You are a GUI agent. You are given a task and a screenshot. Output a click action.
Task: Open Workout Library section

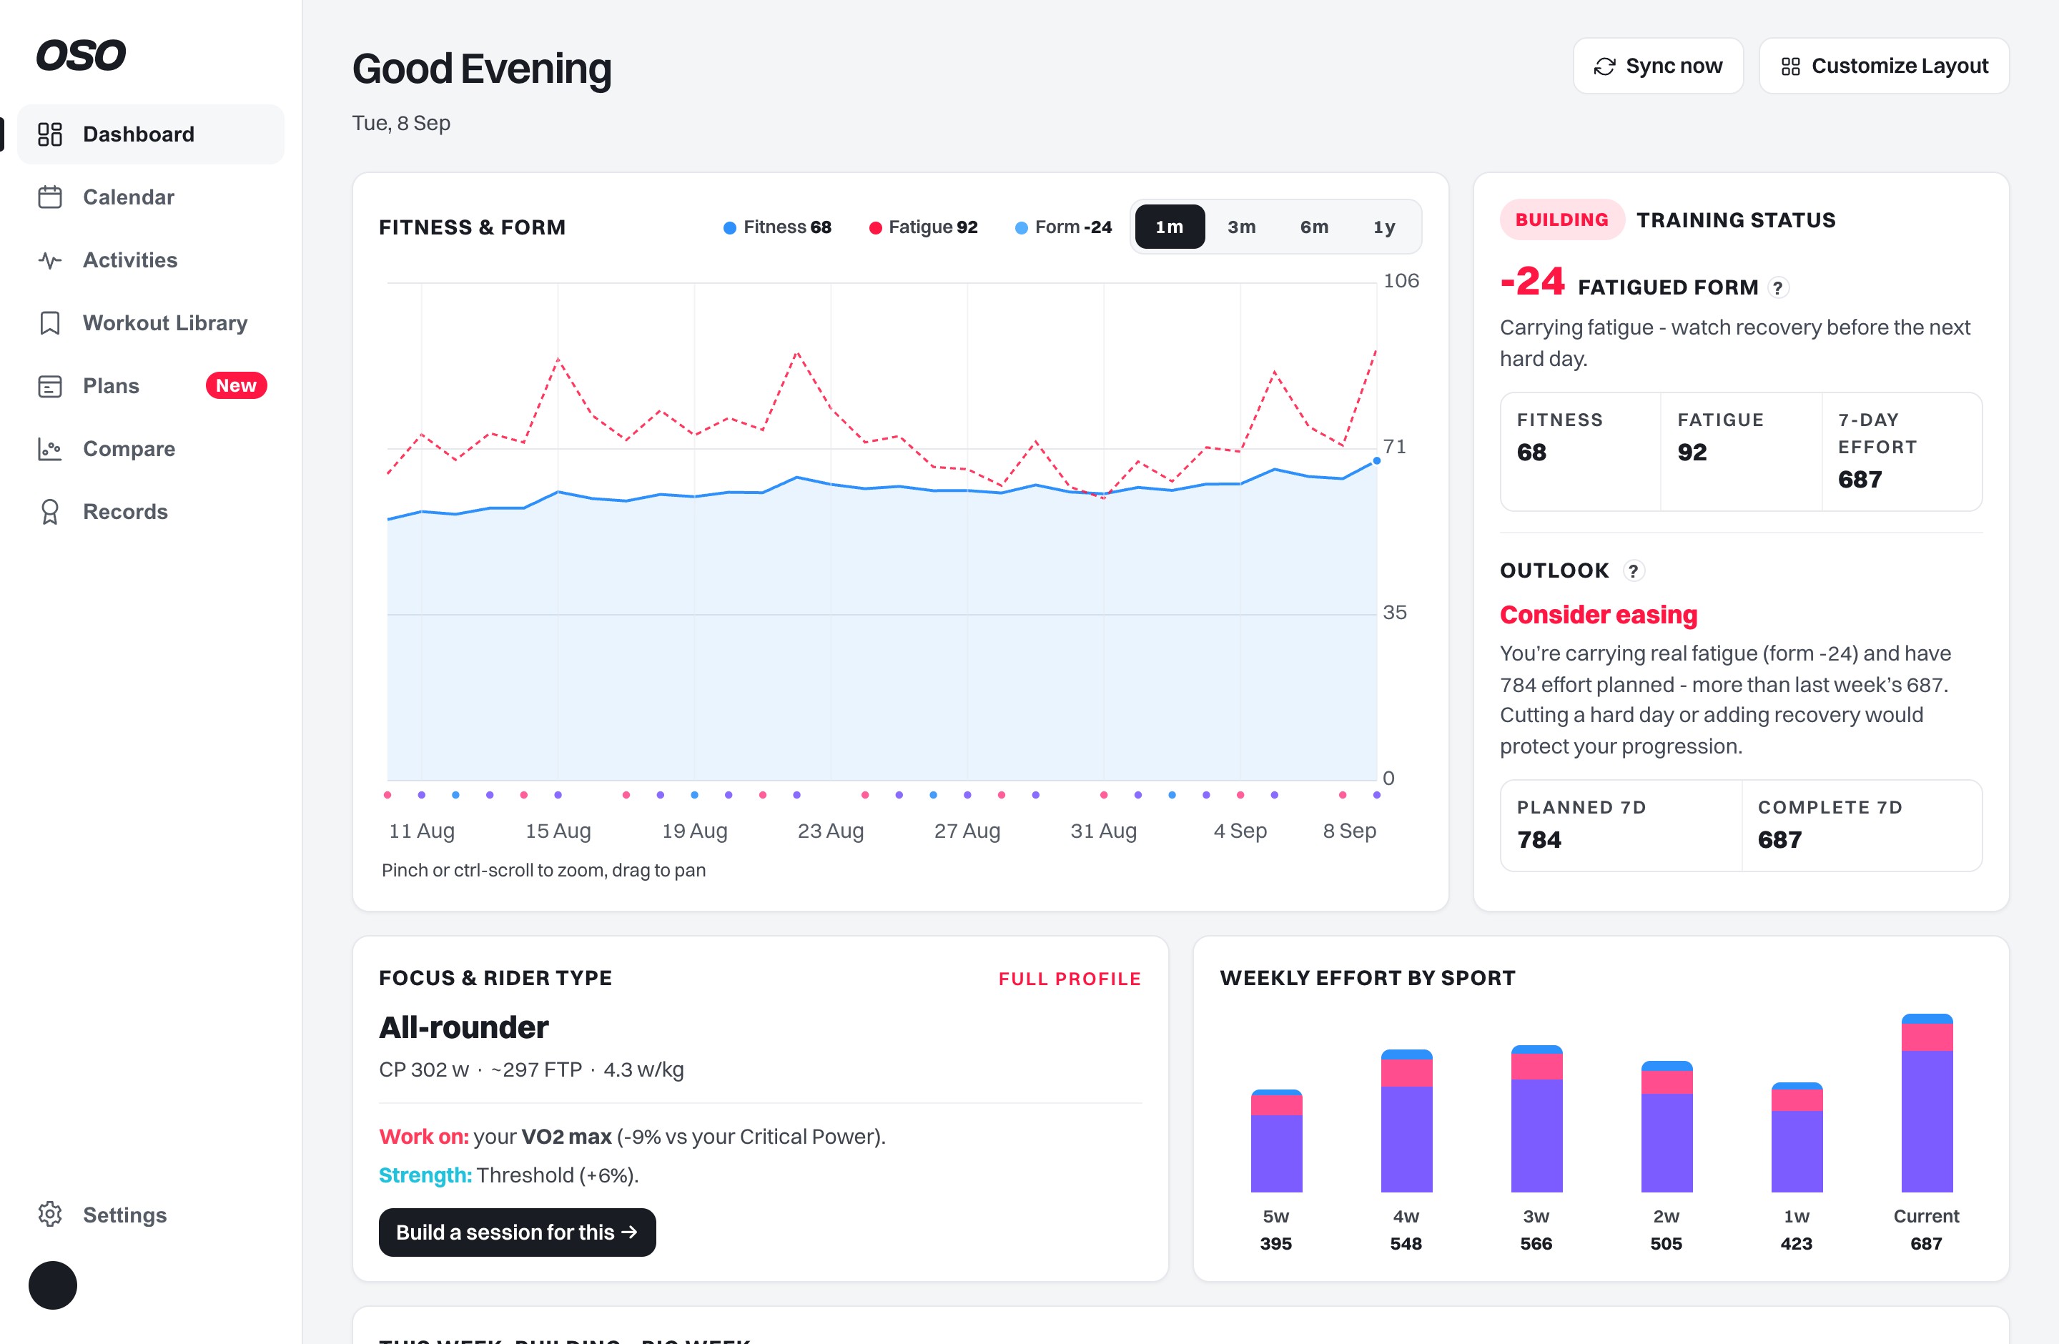click(x=151, y=322)
